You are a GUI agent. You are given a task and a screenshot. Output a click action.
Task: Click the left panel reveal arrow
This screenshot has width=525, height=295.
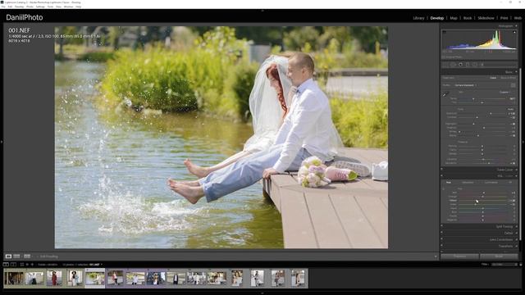point(2,142)
